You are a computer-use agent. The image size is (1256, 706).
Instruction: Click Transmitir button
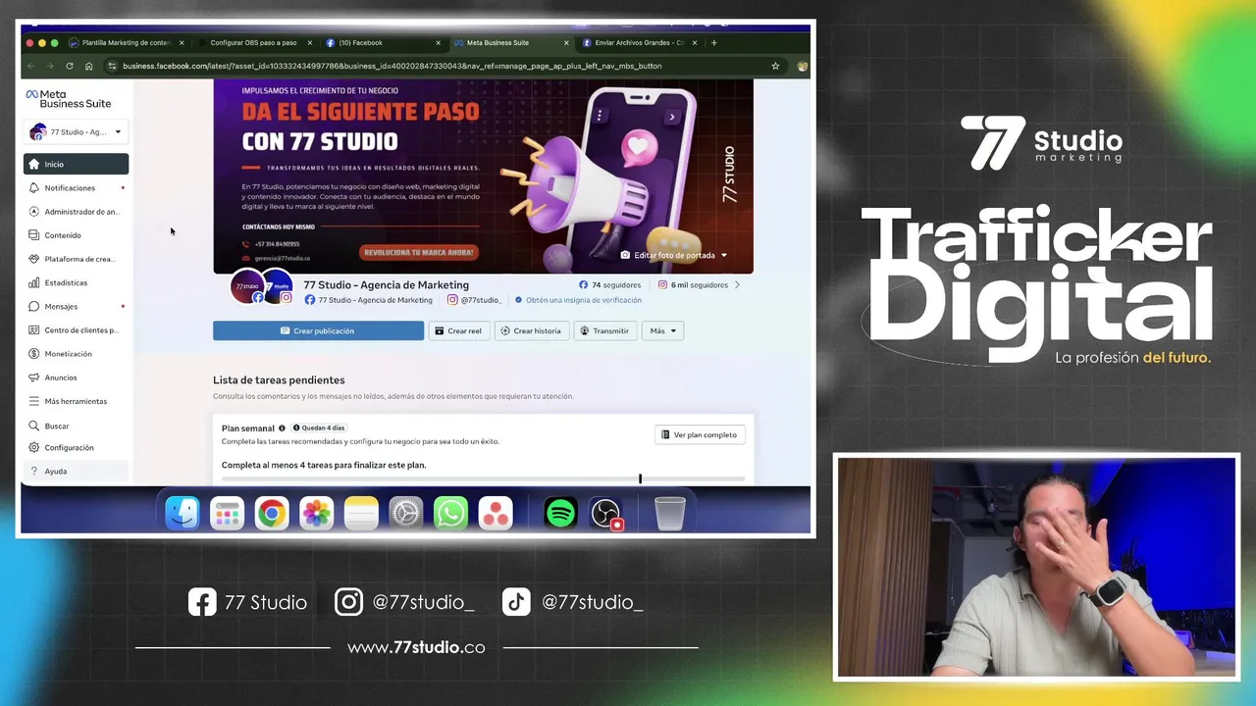pos(604,330)
